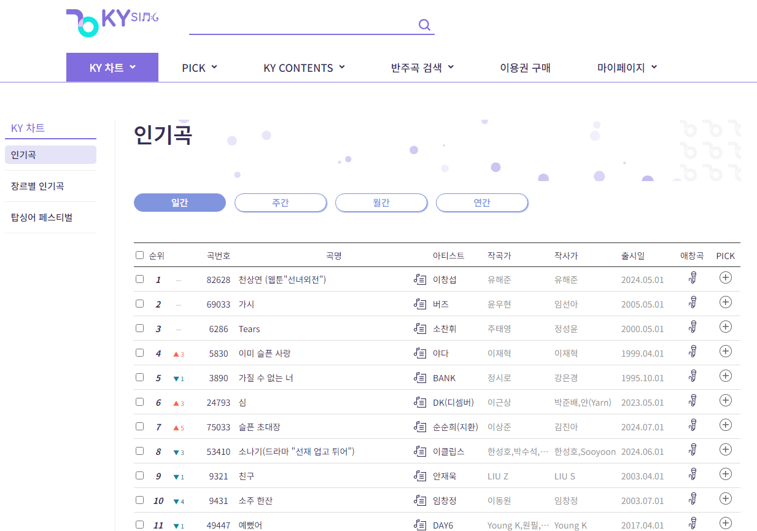Switch to the 월간 chart tab

point(381,203)
